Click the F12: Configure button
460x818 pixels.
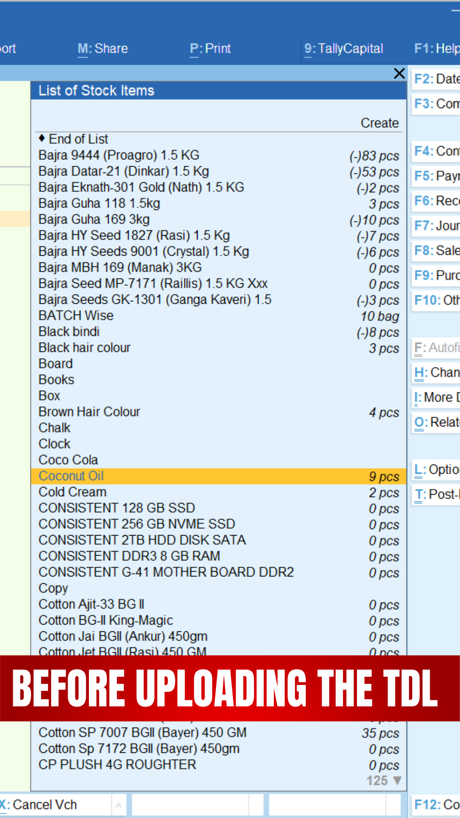436,804
